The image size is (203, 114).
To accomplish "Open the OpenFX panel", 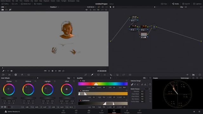I will coord(186,4).
